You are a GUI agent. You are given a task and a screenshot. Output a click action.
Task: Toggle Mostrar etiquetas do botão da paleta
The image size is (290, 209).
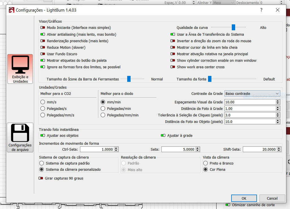(43, 60)
